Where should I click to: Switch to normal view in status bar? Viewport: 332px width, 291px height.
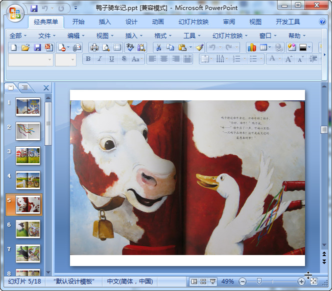pyautogui.click(x=194, y=282)
